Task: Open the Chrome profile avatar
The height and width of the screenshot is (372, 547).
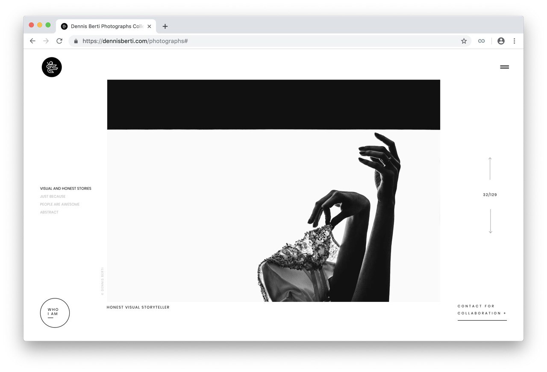Action: (x=501, y=41)
